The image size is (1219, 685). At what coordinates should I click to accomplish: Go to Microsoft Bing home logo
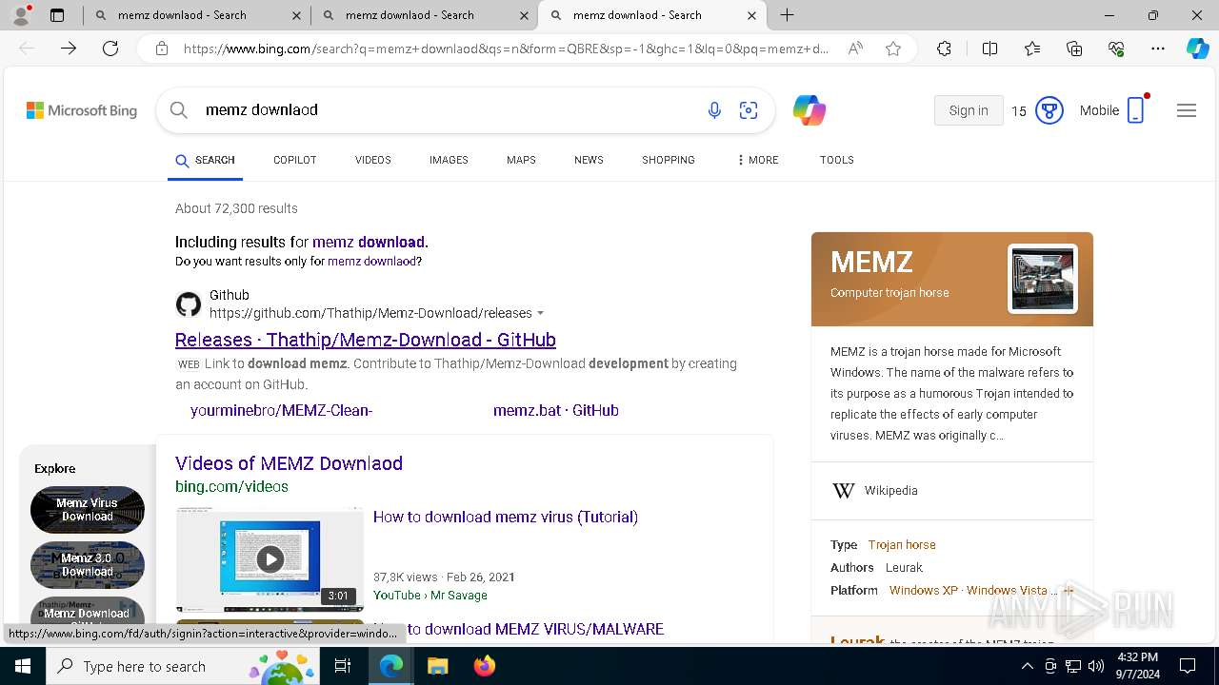tap(82, 110)
